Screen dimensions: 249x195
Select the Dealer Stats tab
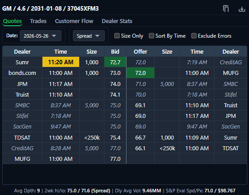(117, 21)
